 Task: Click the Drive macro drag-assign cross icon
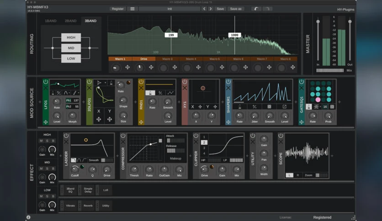151,67
